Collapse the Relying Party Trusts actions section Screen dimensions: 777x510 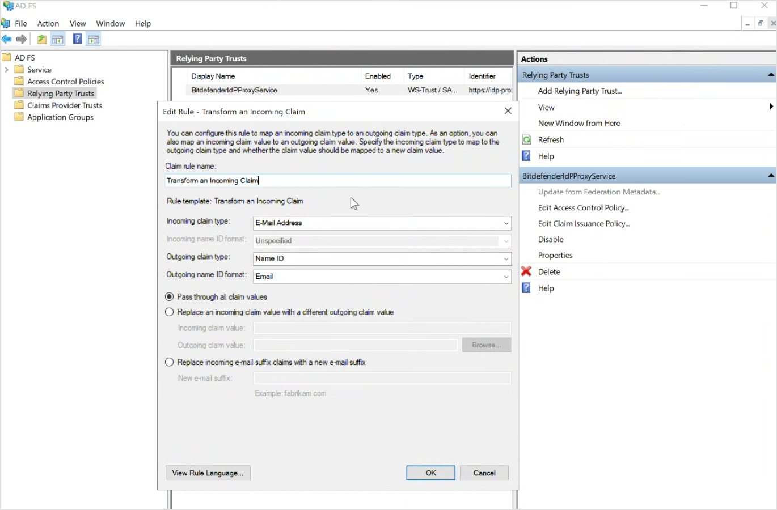[x=771, y=75]
